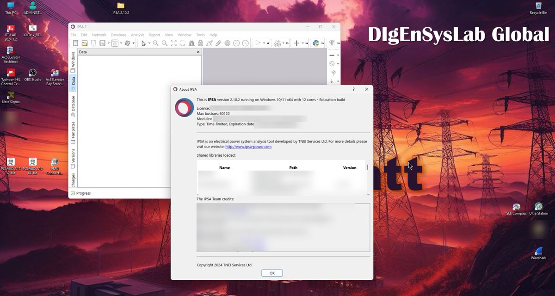Screen dimensions: 555x296
Task: Switch to the Versions side tab
Action: (73, 159)
